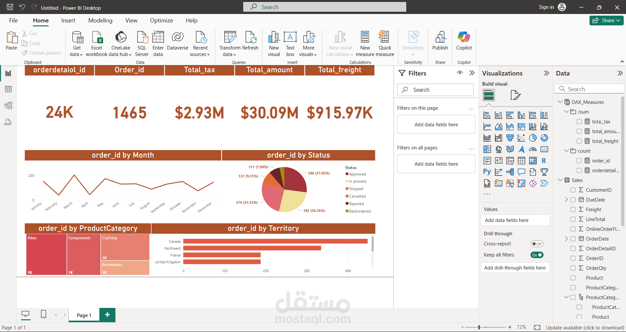The image size is (626, 332).
Task: Open the Optimize ribbon tab
Action: pos(161,21)
